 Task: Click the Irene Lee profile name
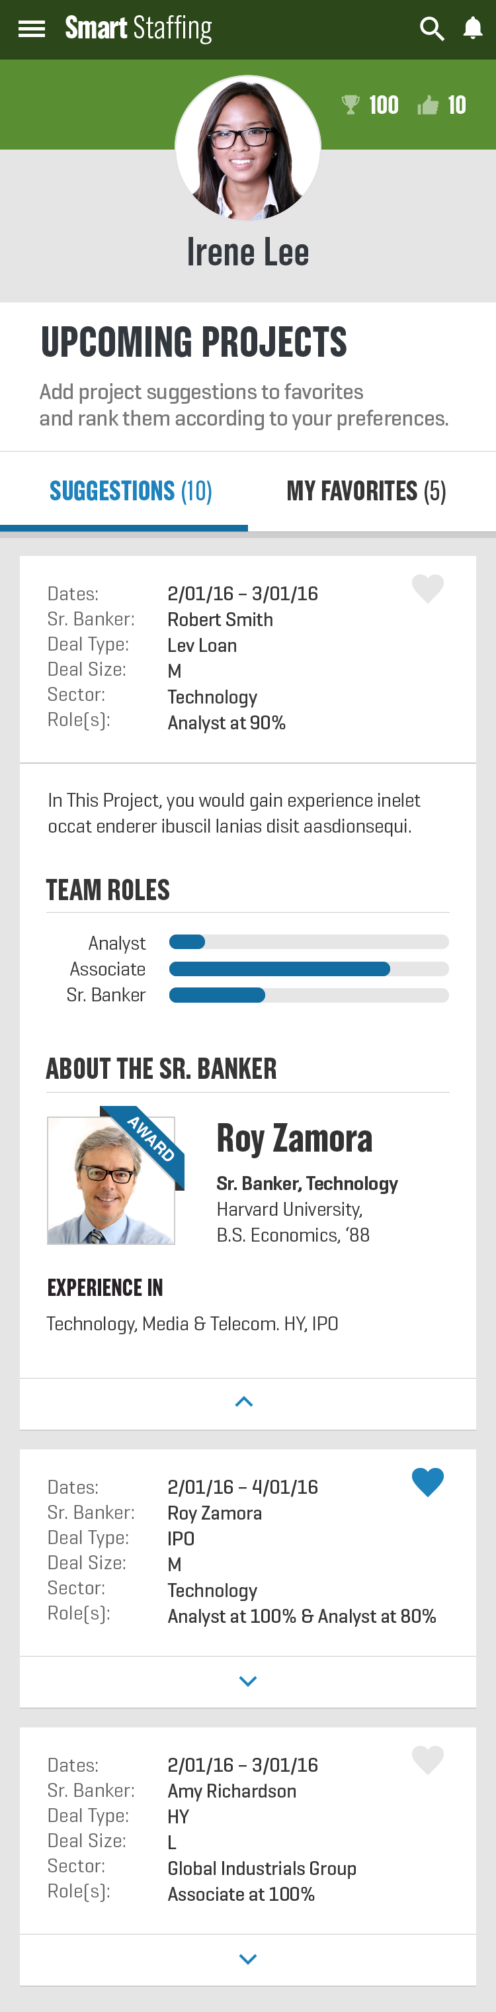[248, 252]
